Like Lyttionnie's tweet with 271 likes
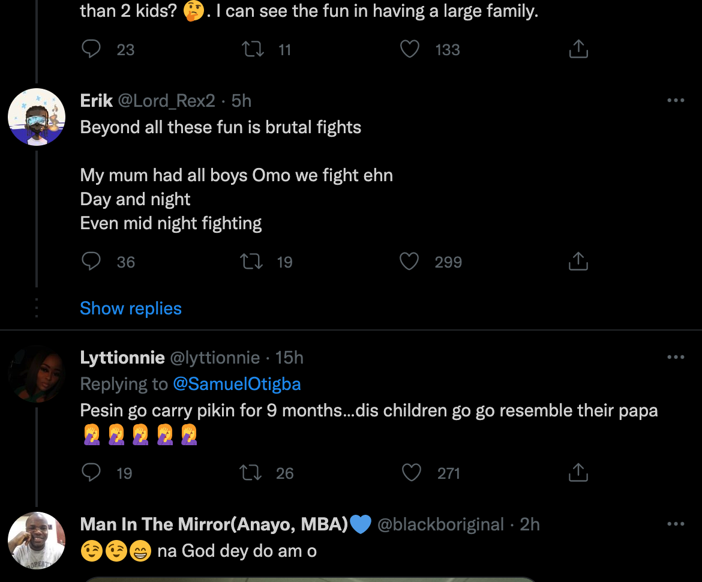The width and height of the screenshot is (702, 582). click(x=411, y=473)
